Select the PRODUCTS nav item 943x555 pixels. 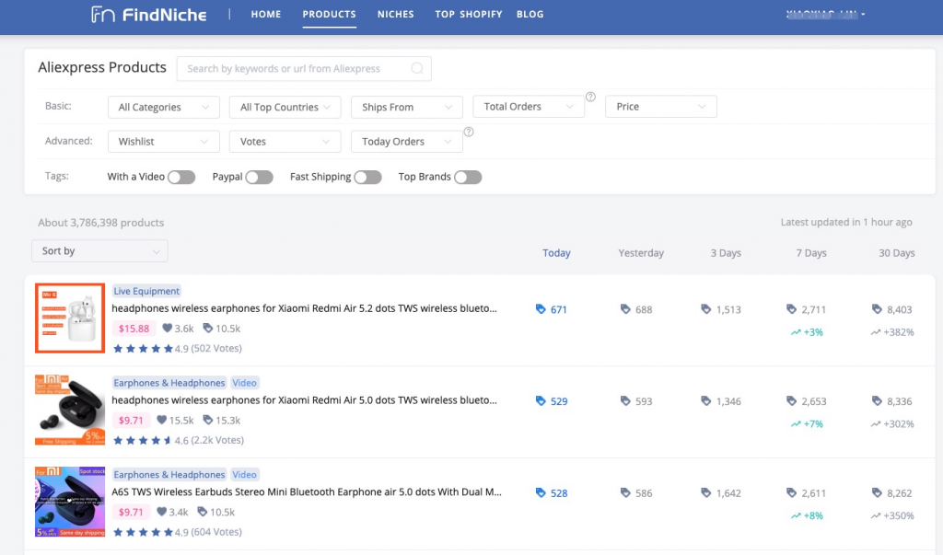tap(329, 15)
